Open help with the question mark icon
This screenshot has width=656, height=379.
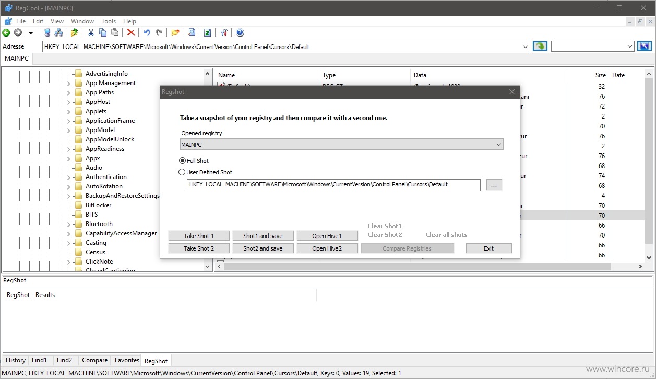click(240, 32)
